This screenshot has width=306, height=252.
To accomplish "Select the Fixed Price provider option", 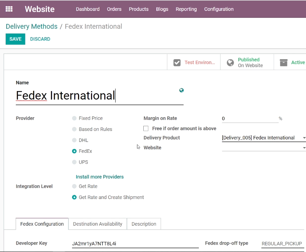I will click(74, 118).
